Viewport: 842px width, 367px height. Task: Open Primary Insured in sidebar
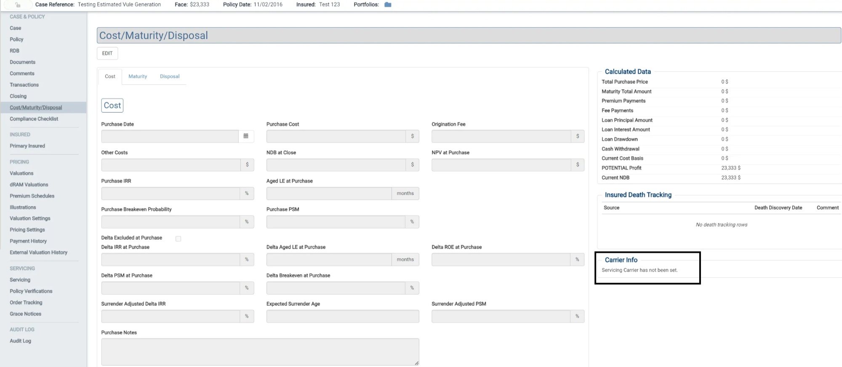27,146
